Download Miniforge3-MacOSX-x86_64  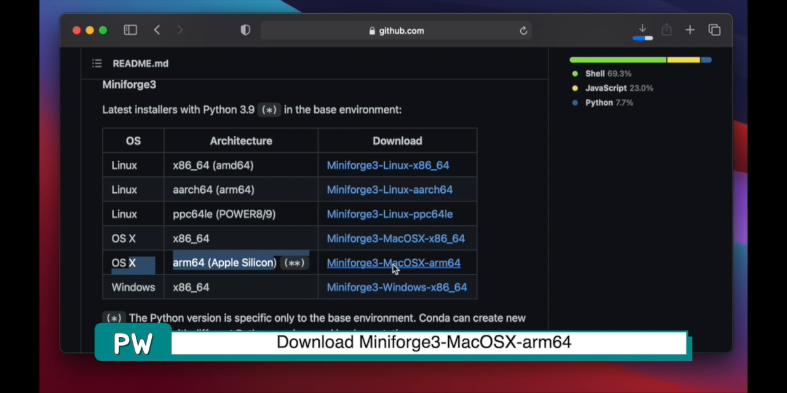[x=396, y=238]
